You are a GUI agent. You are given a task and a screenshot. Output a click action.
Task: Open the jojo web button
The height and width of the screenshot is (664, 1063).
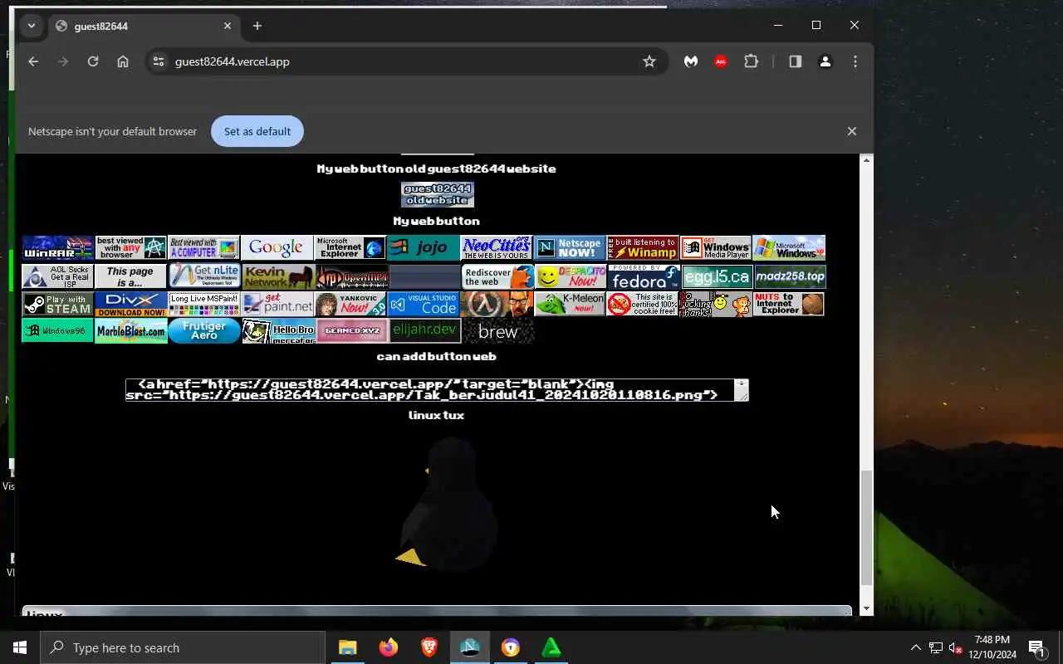pyautogui.click(x=423, y=247)
